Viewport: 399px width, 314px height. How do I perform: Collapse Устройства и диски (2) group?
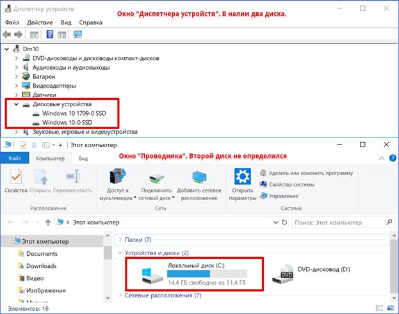click(x=120, y=253)
